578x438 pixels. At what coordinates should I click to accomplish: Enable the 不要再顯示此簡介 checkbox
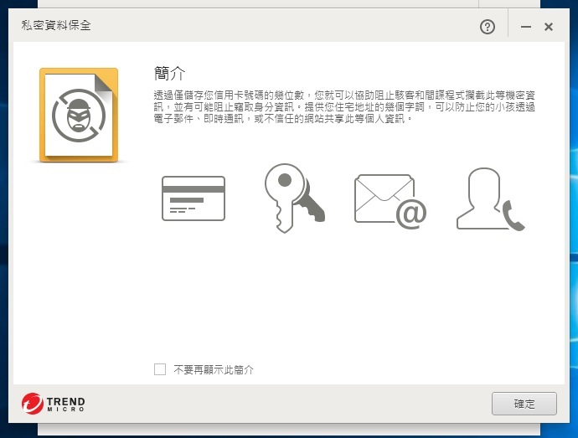pos(160,369)
